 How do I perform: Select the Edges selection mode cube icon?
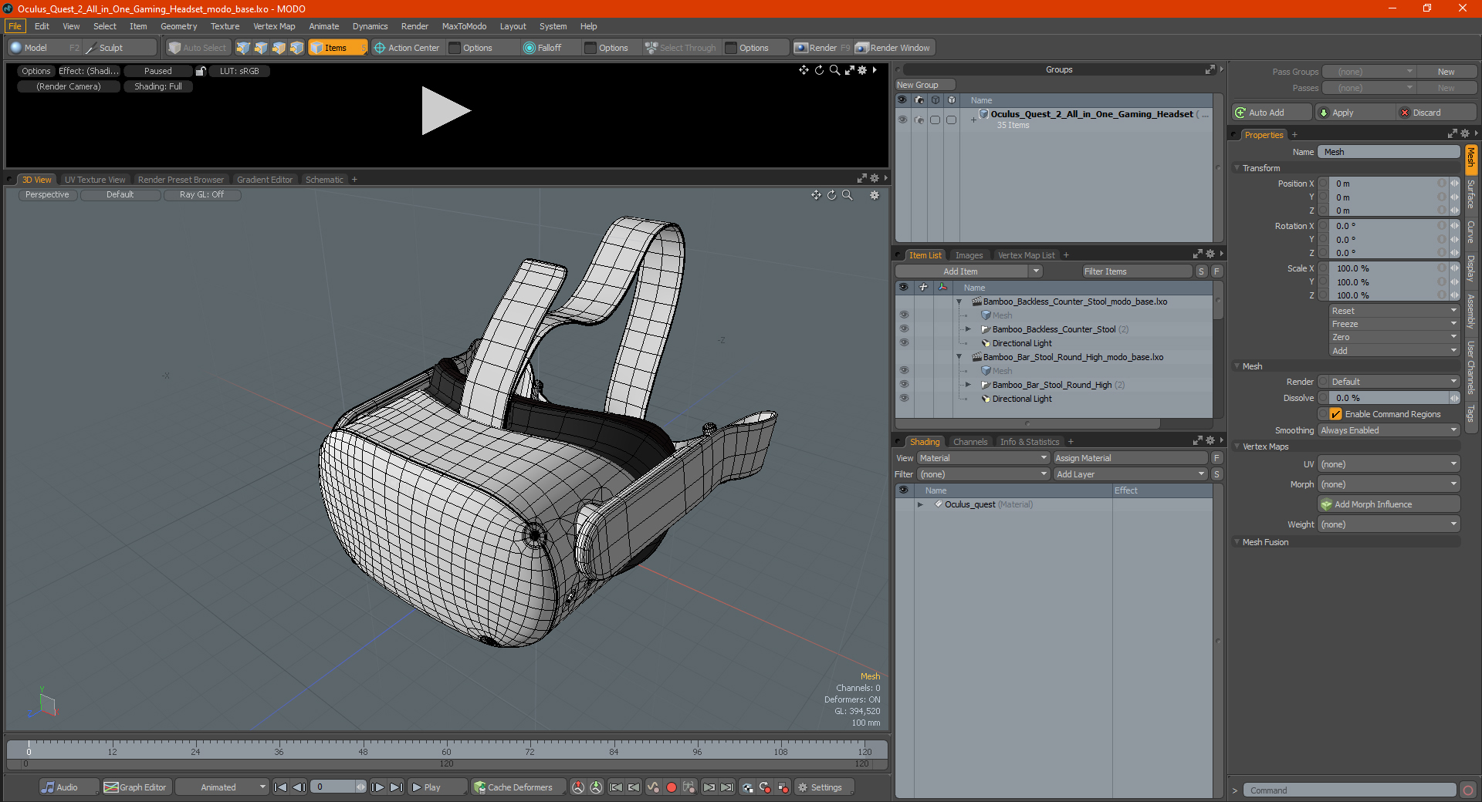point(261,48)
